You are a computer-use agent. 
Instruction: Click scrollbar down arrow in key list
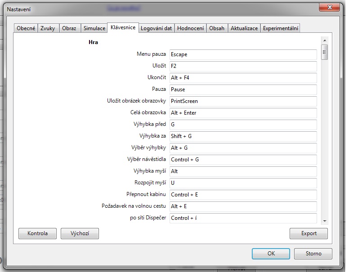coord(324,220)
